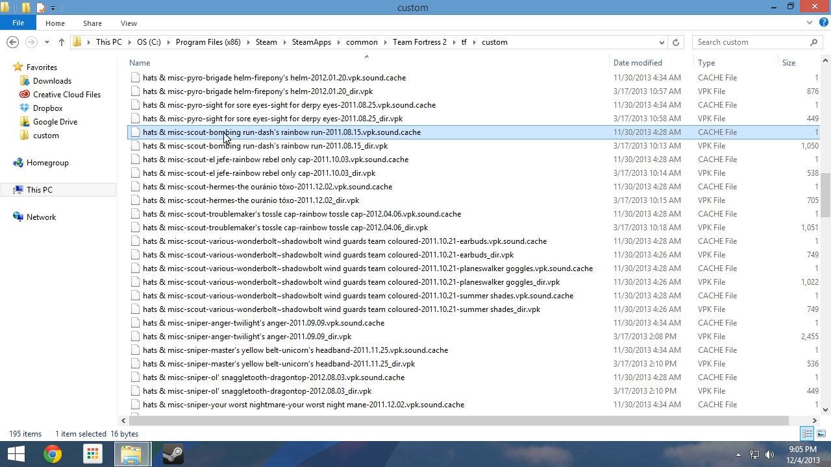Show hidden tray icons arrow
Image resolution: width=831 pixels, height=467 pixels.
(x=738, y=455)
